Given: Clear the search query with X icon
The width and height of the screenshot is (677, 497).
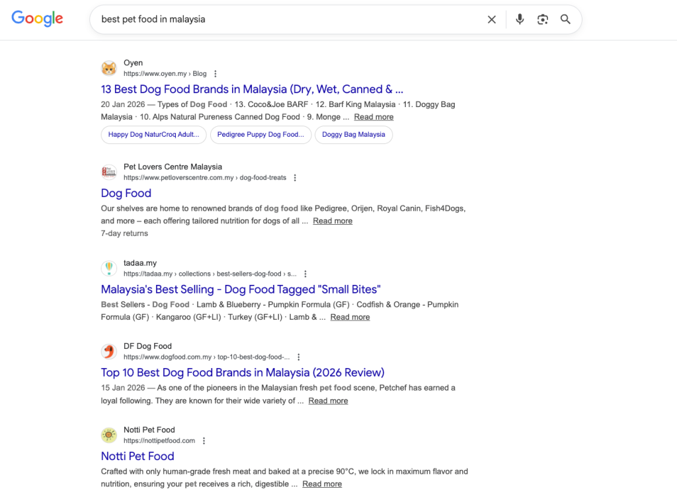Looking at the screenshot, I should point(492,20).
